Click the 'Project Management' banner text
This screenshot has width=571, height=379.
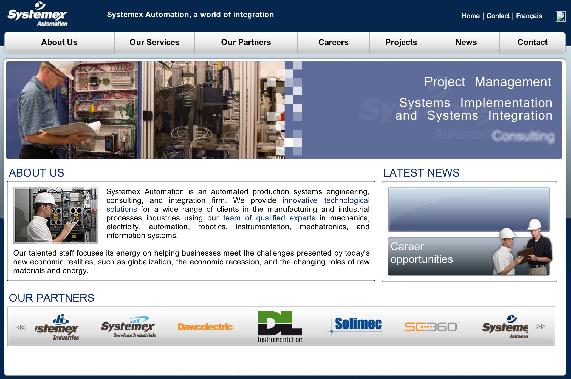pyautogui.click(x=488, y=82)
